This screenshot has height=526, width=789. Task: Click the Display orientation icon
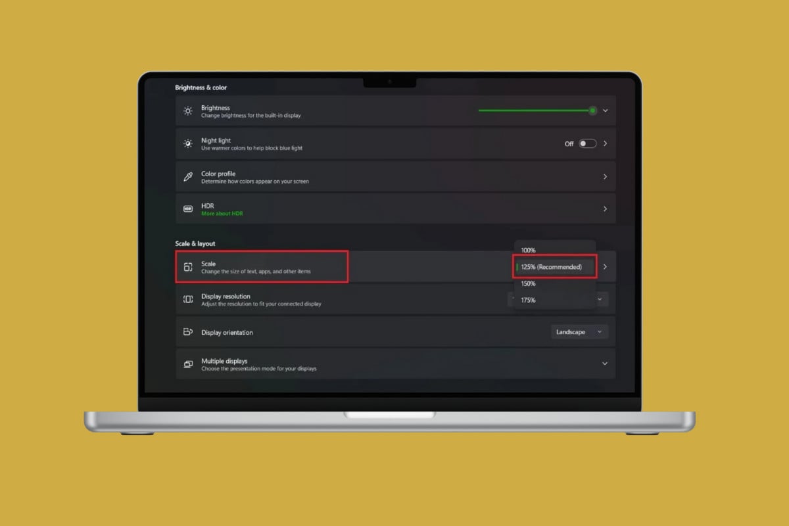188,332
